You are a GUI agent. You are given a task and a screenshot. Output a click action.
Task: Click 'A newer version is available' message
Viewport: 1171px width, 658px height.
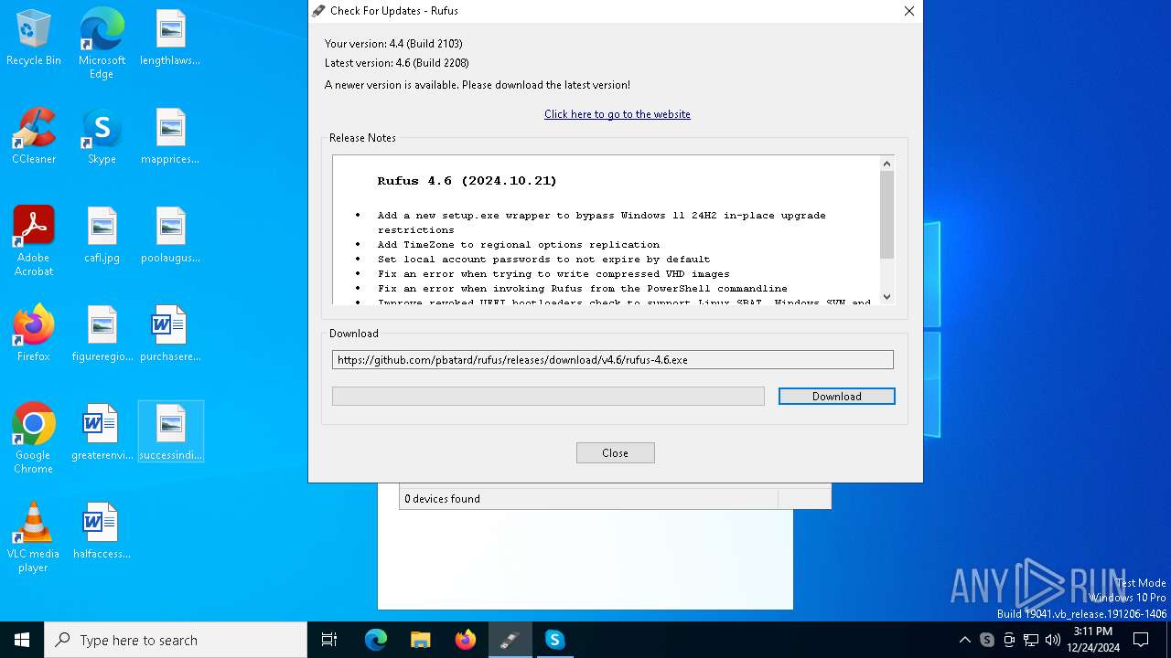pyautogui.click(x=478, y=85)
